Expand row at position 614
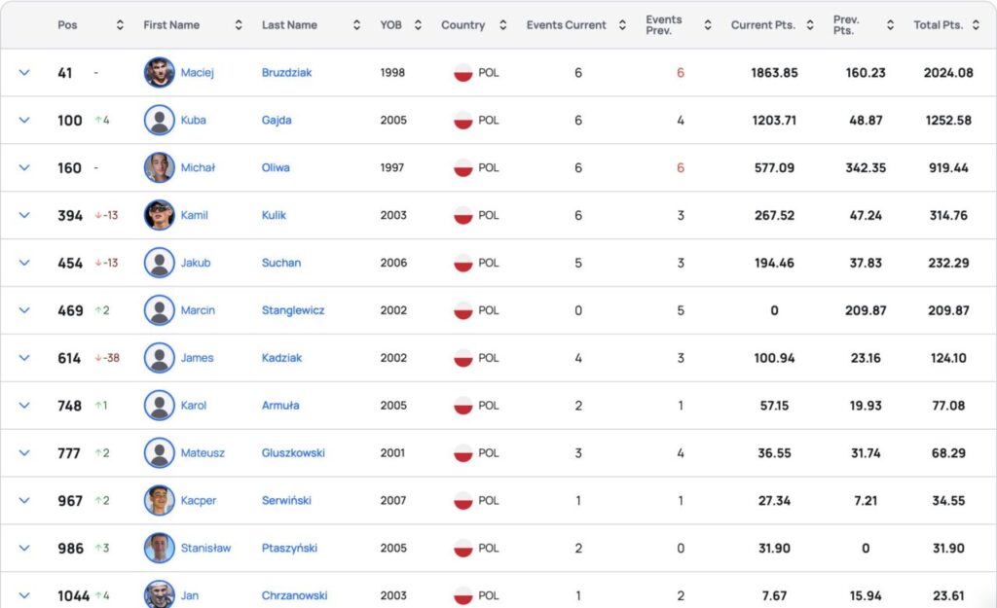 coord(24,357)
